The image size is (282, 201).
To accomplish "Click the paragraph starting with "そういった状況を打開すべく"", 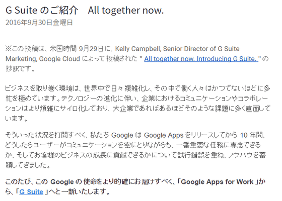I will click(x=135, y=150).
